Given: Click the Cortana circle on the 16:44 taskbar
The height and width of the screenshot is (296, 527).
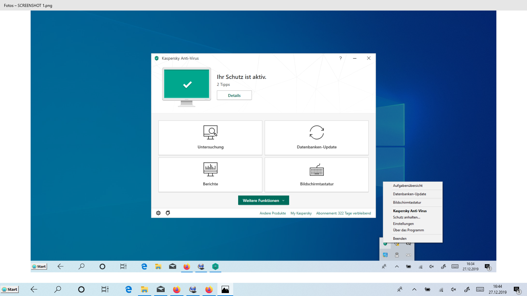Looking at the screenshot, I should [81, 289].
